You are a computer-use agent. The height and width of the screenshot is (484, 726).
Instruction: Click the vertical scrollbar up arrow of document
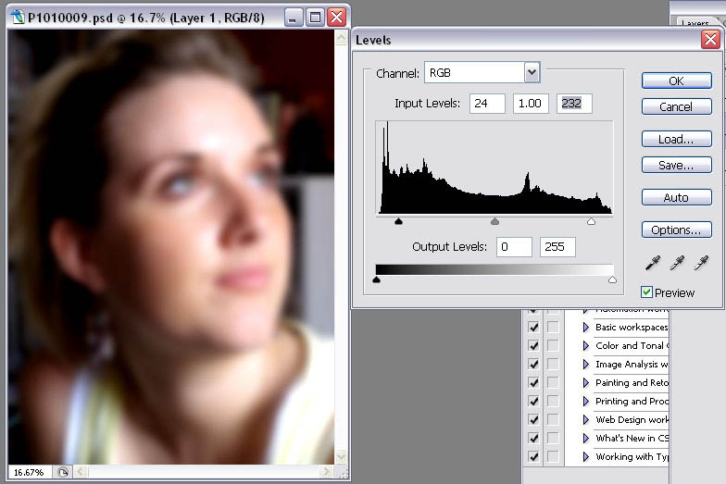click(341, 37)
